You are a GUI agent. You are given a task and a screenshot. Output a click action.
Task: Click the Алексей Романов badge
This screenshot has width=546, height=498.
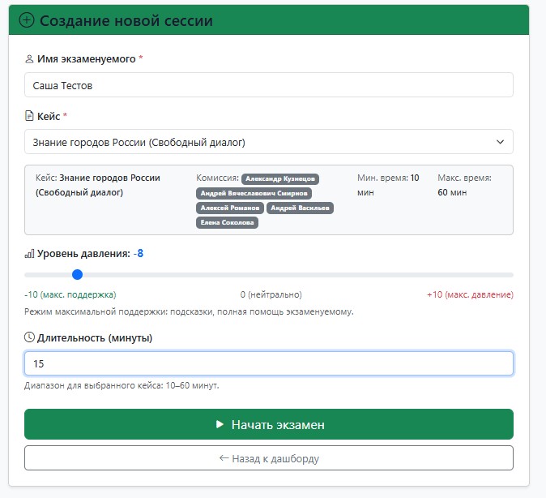[230, 208]
